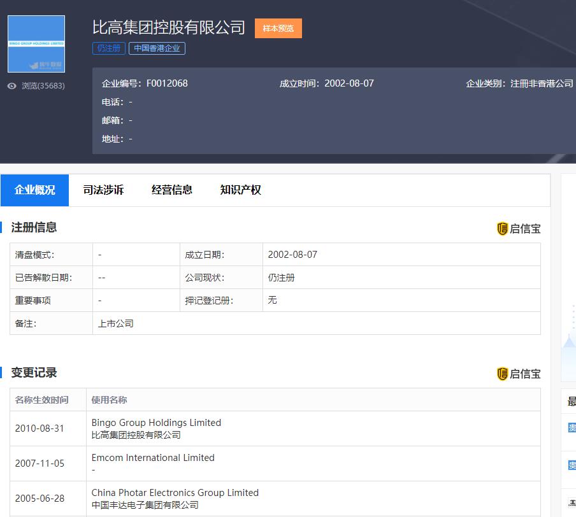Click the 使用名称 column header
Viewport: 576px width, 517px height.
point(109,400)
